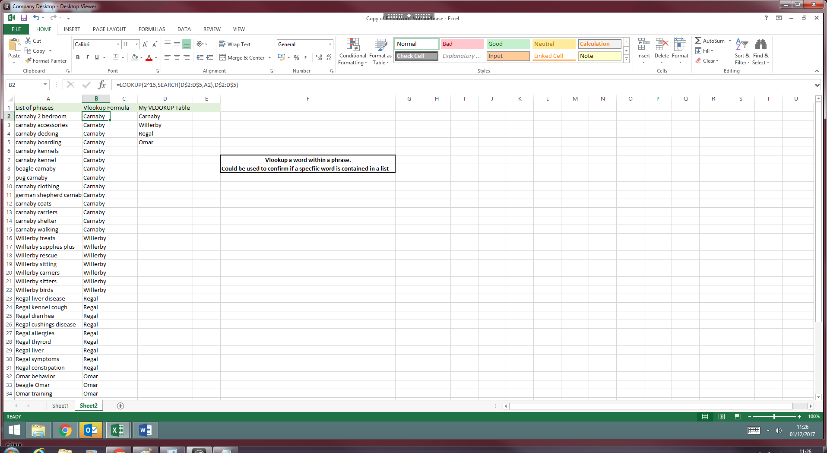Switch to Sheet1 tab
Viewport: 827px width, 453px height.
[x=60, y=406]
